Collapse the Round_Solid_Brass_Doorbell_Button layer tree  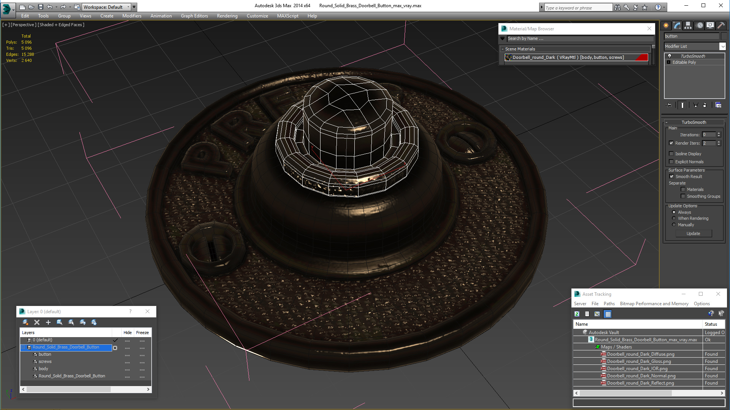pos(23,347)
